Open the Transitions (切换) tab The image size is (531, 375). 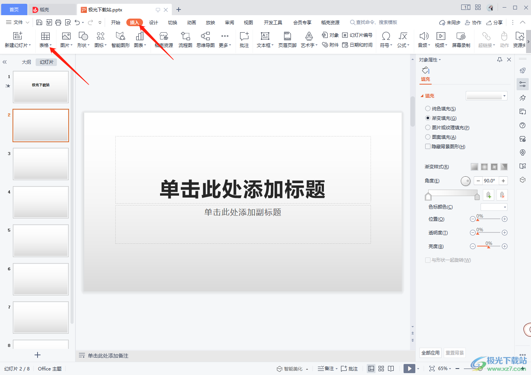click(173, 22)
